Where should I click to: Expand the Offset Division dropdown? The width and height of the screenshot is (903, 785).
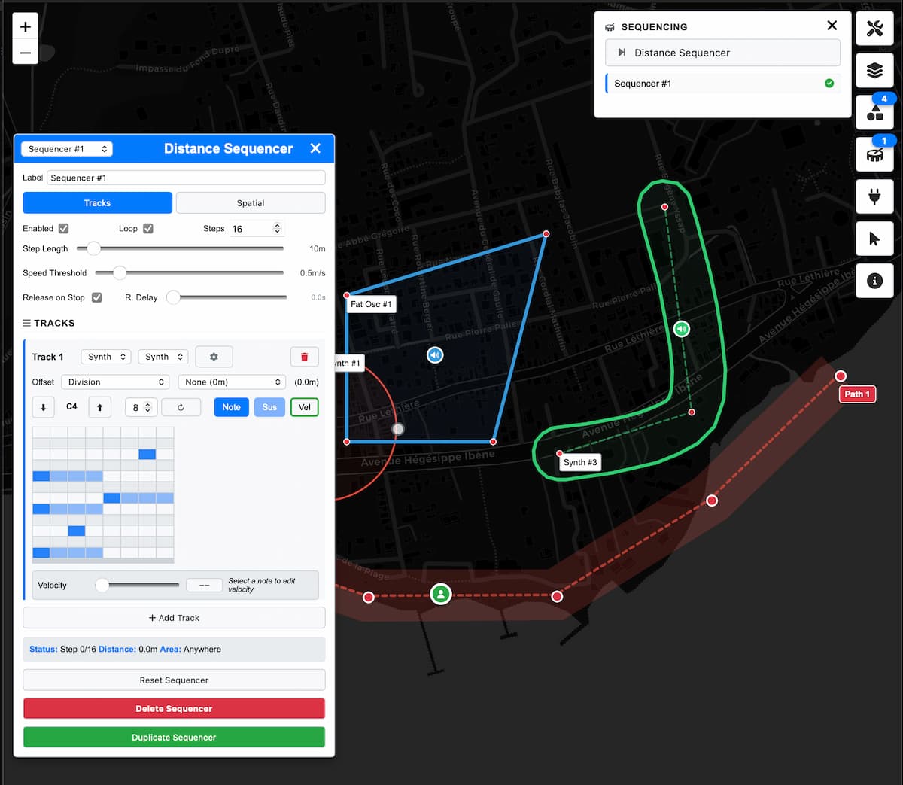click(x=115, y=382)
